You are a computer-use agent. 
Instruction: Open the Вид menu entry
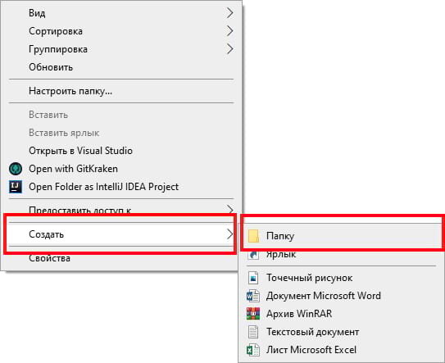121,13
